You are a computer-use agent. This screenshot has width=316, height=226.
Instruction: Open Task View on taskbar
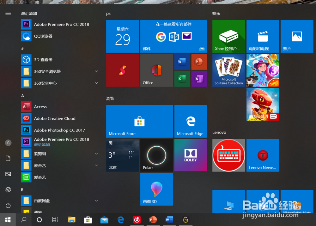tap(55, 220)
